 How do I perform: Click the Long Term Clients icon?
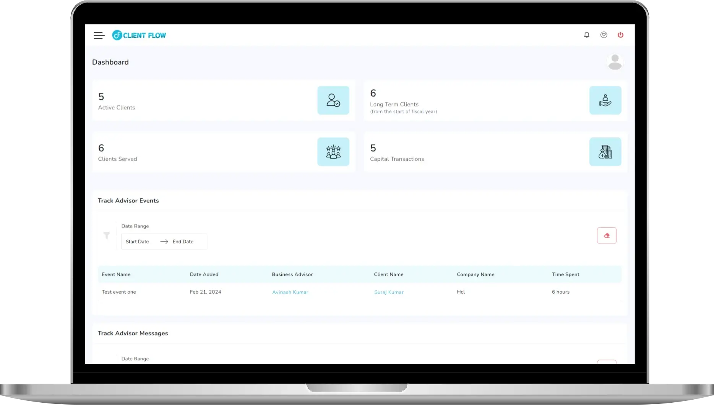pos(605,100)
